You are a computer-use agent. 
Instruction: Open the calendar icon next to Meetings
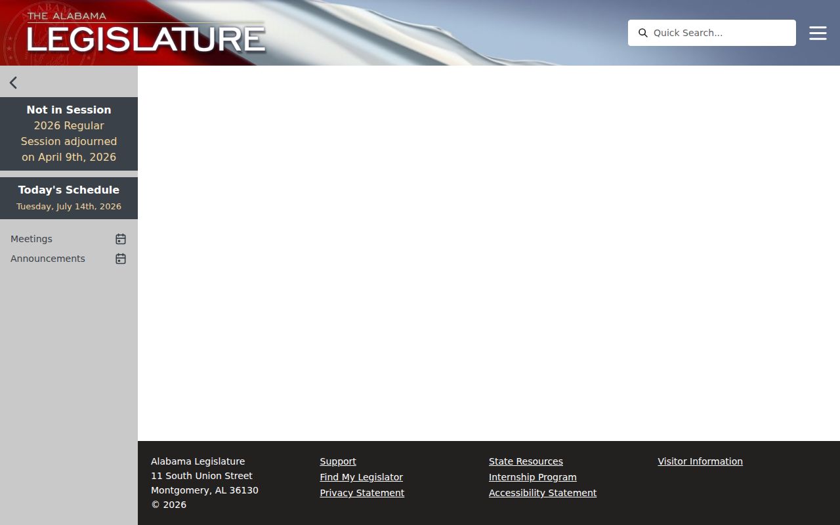(x=121, y=239)
